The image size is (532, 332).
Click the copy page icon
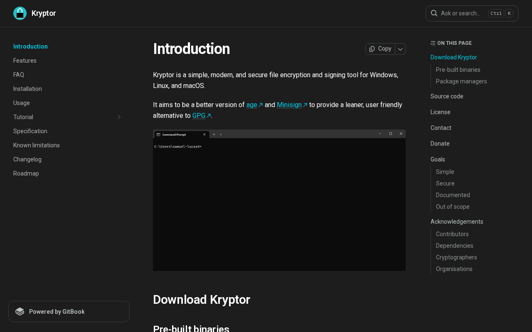point(372,49)
